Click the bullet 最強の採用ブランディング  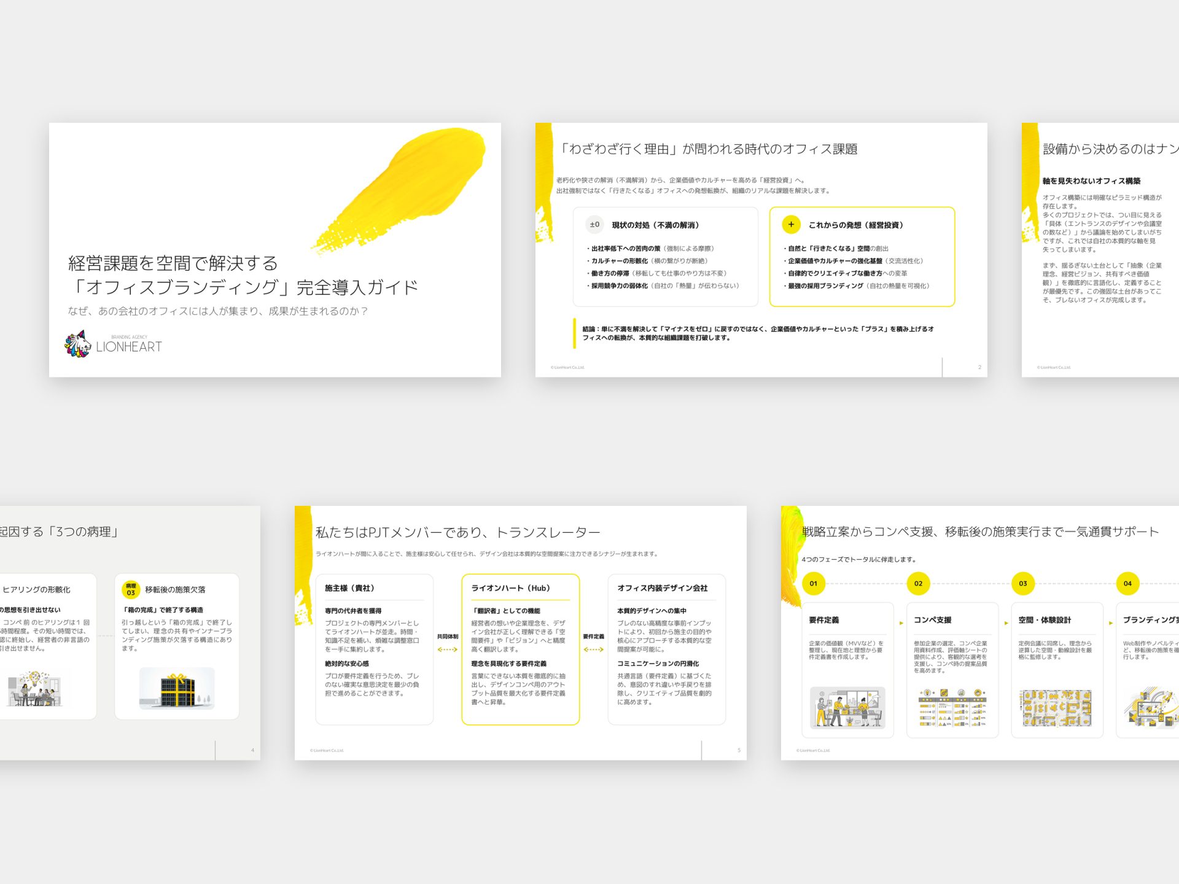click(857, 285)
